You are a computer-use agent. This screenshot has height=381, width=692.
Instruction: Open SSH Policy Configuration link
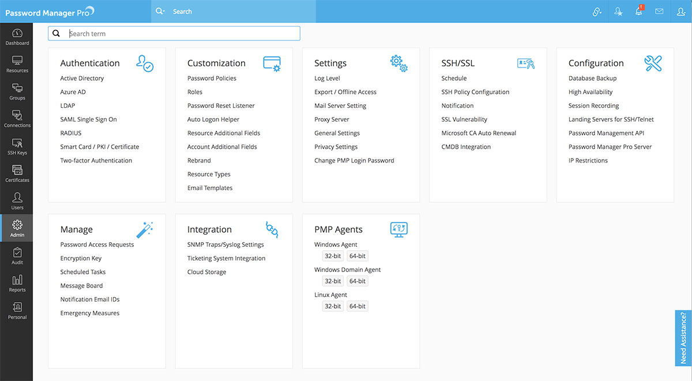tap(475, 92)
